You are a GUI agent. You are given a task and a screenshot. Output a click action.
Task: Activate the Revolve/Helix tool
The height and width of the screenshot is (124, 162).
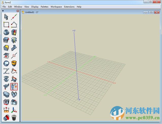click(14, 40)
